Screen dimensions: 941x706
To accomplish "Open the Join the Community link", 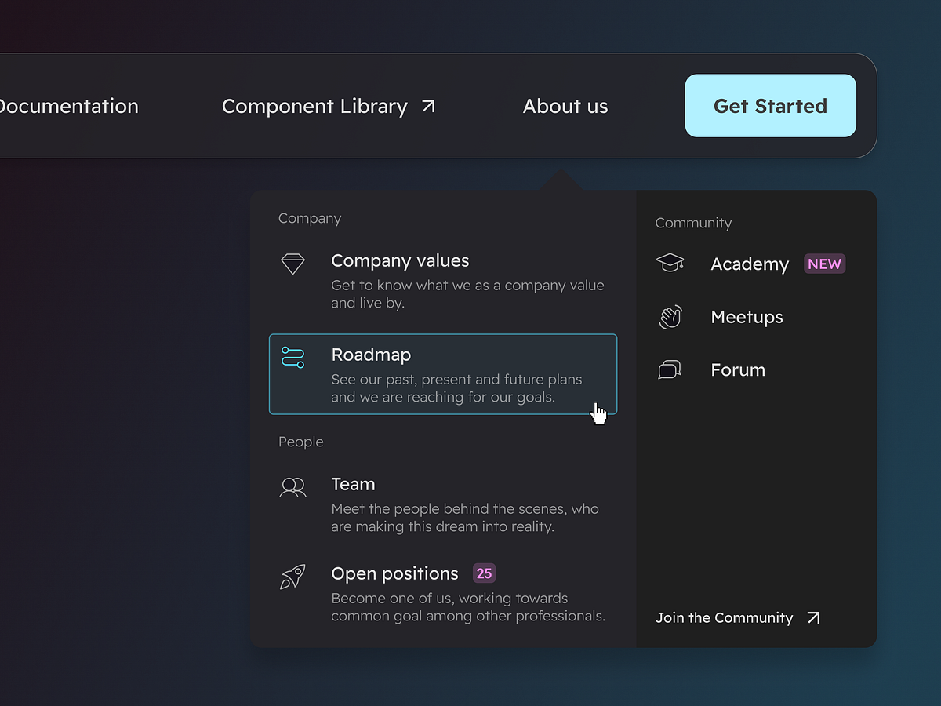I will tap(724, 617).
